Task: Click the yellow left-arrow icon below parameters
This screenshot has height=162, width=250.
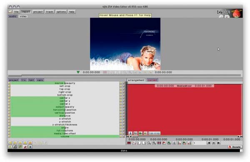Action: [10, 143]
